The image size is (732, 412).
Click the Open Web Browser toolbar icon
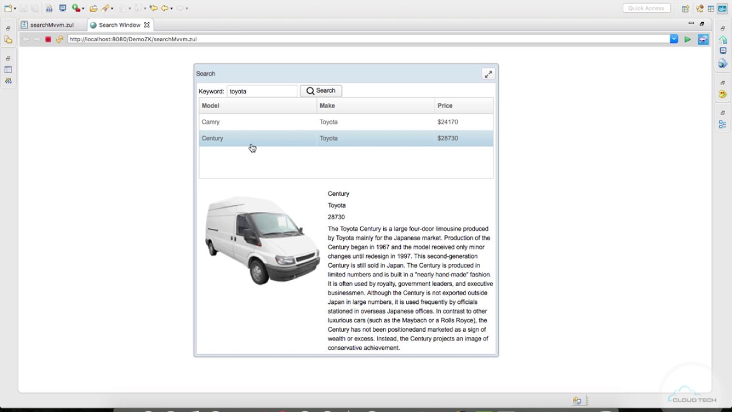(x=63, y=8)
